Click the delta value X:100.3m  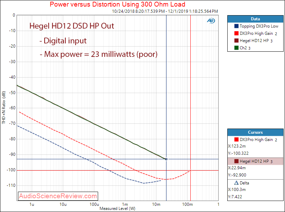tap(237, 190)
